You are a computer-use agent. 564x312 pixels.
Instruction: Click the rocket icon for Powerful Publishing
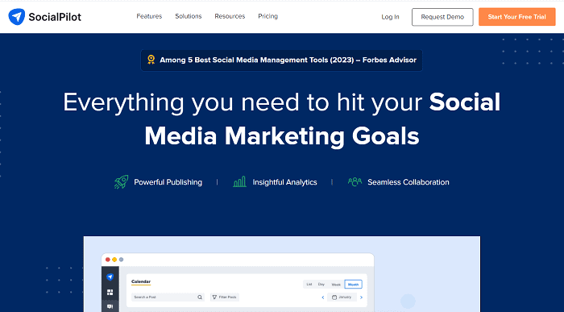[122, 181]
